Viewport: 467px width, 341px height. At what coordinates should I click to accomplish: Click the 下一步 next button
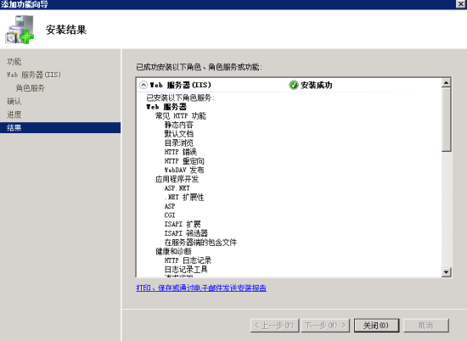click(325, 326)
